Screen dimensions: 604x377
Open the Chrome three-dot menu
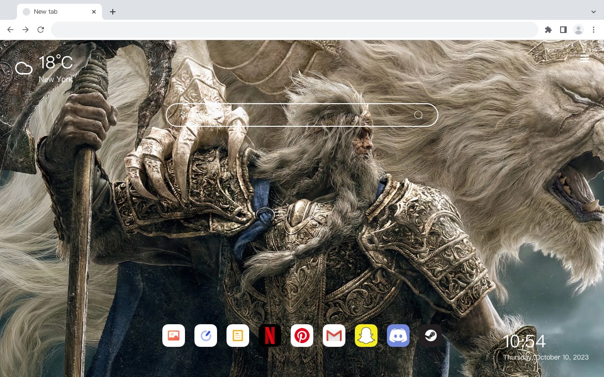coord(594,30)
